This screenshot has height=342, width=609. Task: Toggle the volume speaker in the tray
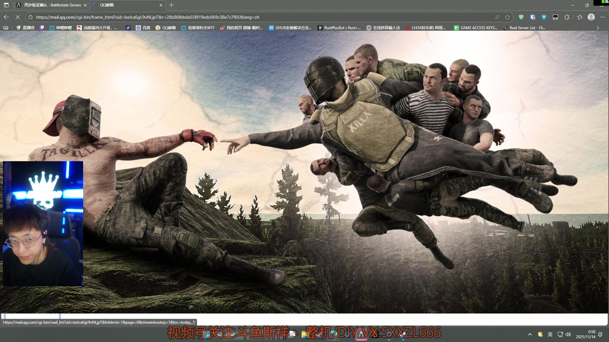(x=568, y=334)
